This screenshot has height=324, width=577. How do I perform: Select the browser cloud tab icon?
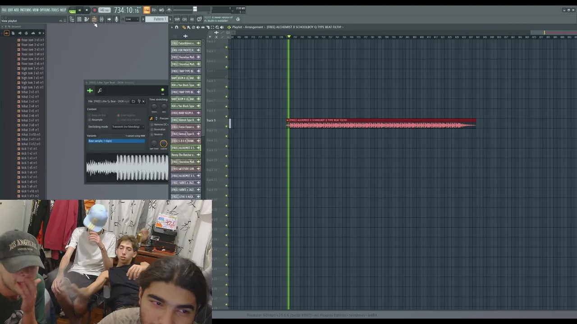(x=33, y=33)
